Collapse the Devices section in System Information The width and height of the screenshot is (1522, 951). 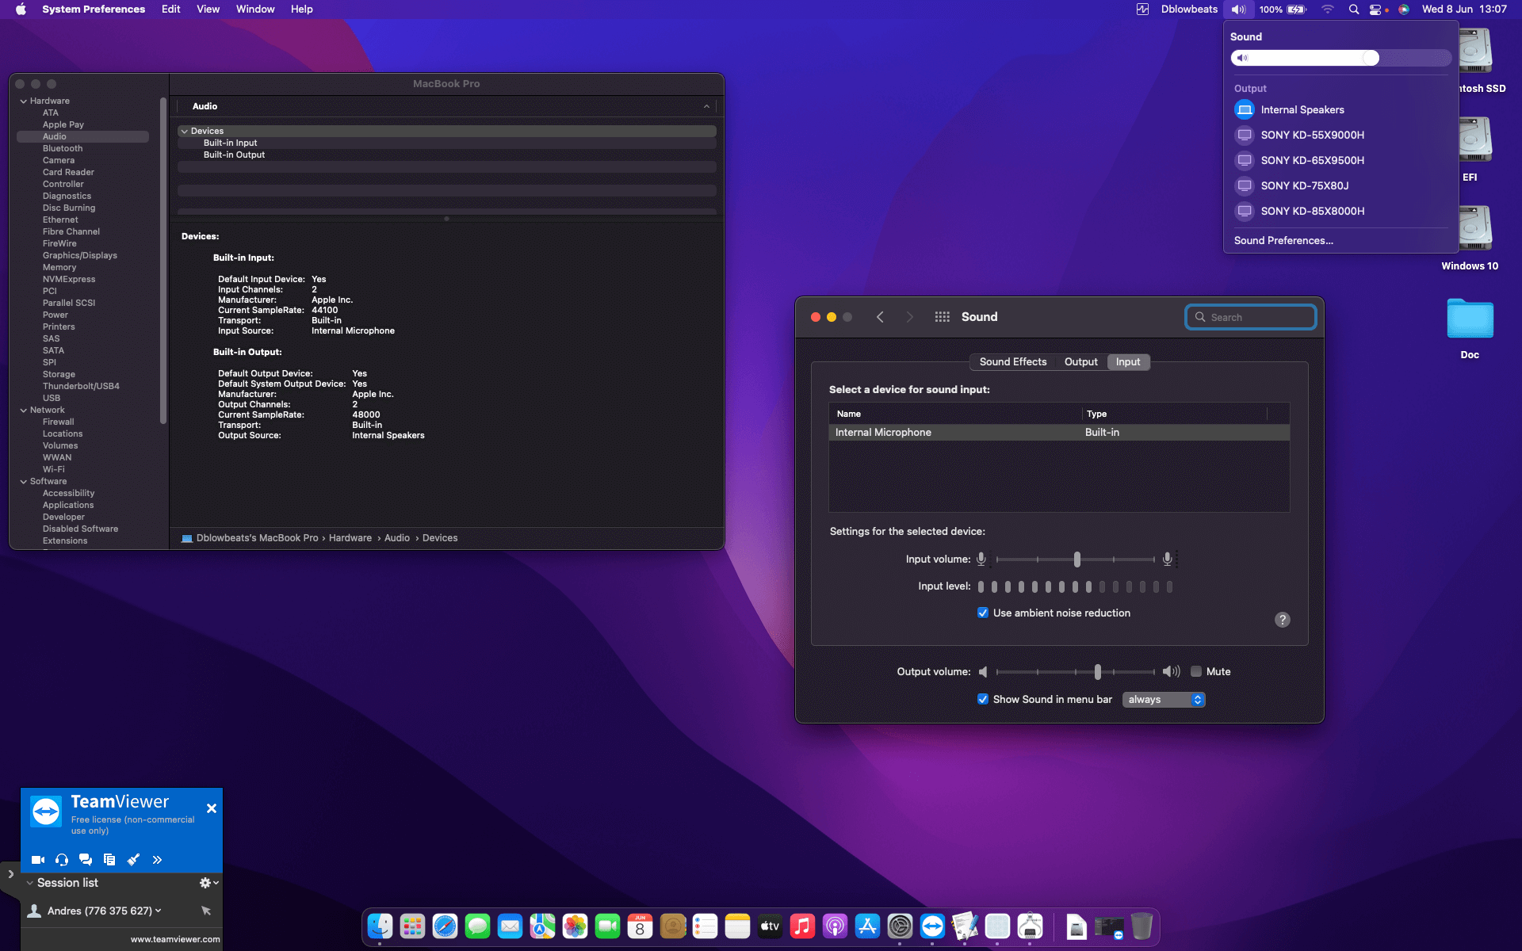[x=185, y=131]
